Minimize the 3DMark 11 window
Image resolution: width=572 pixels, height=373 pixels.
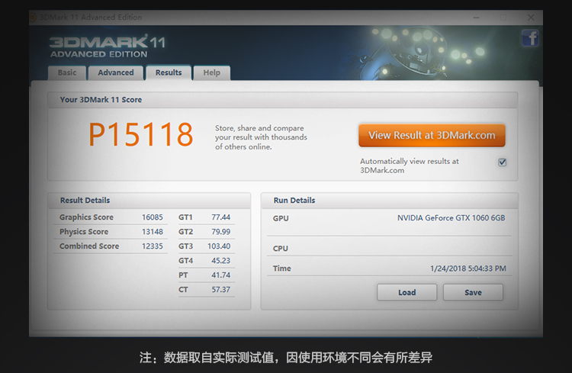(476, 17)
